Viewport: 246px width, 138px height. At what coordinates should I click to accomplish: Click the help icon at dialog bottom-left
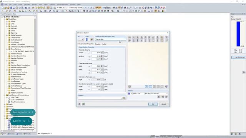coord(79,104)
